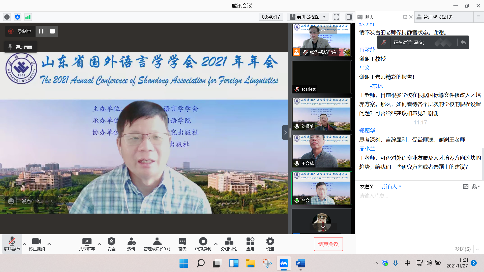Expand recording options arrow
The height and width of the screenshot is (272, 484).
point(216,244)
